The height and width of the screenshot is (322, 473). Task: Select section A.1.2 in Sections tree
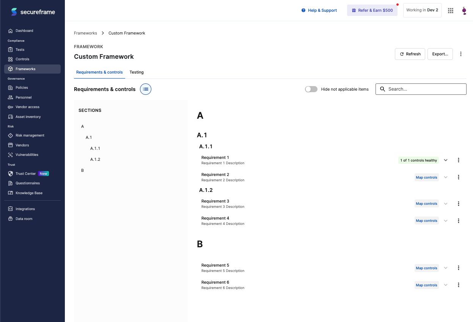click(x=95, y=159)
